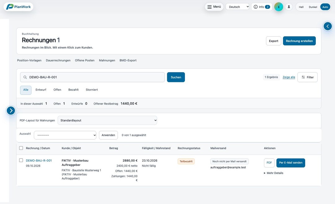The height and width of the screenshot is (204, 335).
Task: Open the hamburger Menü
Action: 214,7
